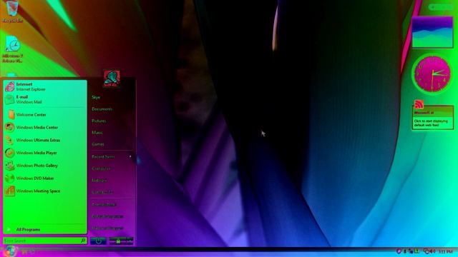Click the volume icon in system tray
458x257 pixels.
[433, 251]
